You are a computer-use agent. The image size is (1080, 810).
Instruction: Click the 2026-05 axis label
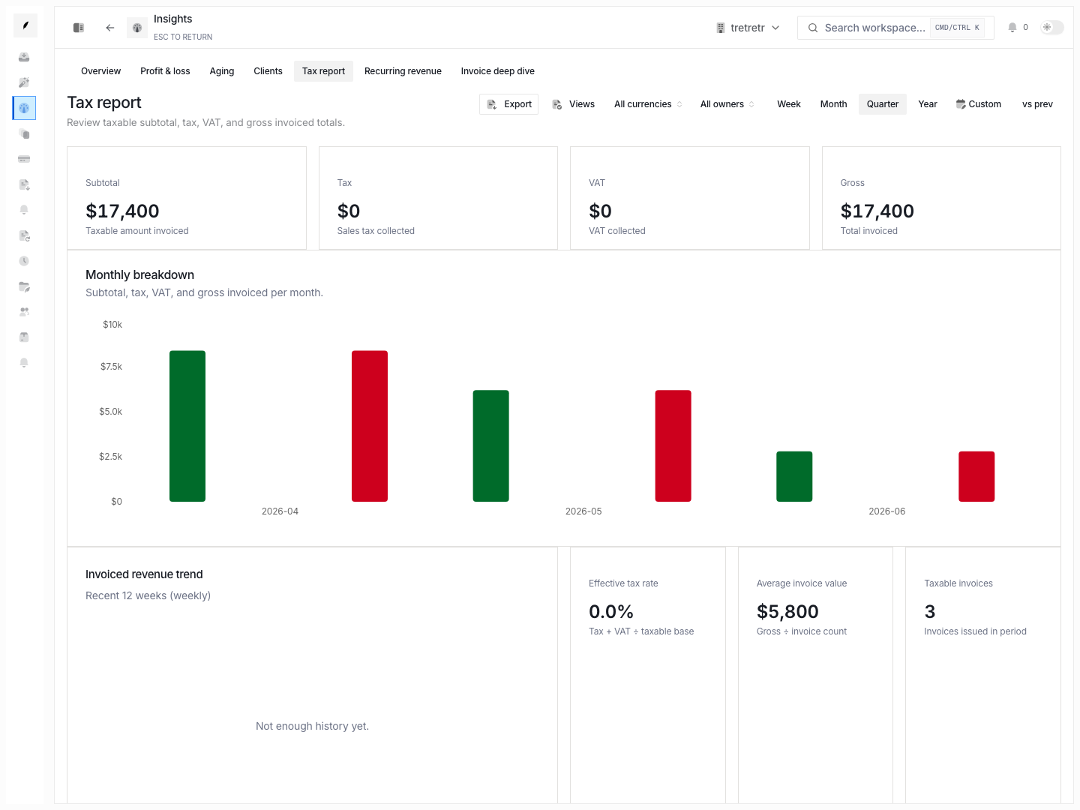(583, 511)
